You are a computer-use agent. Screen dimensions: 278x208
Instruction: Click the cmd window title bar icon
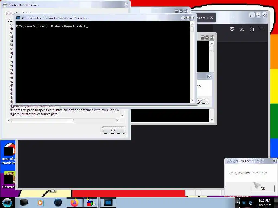[x=18, y=18]
